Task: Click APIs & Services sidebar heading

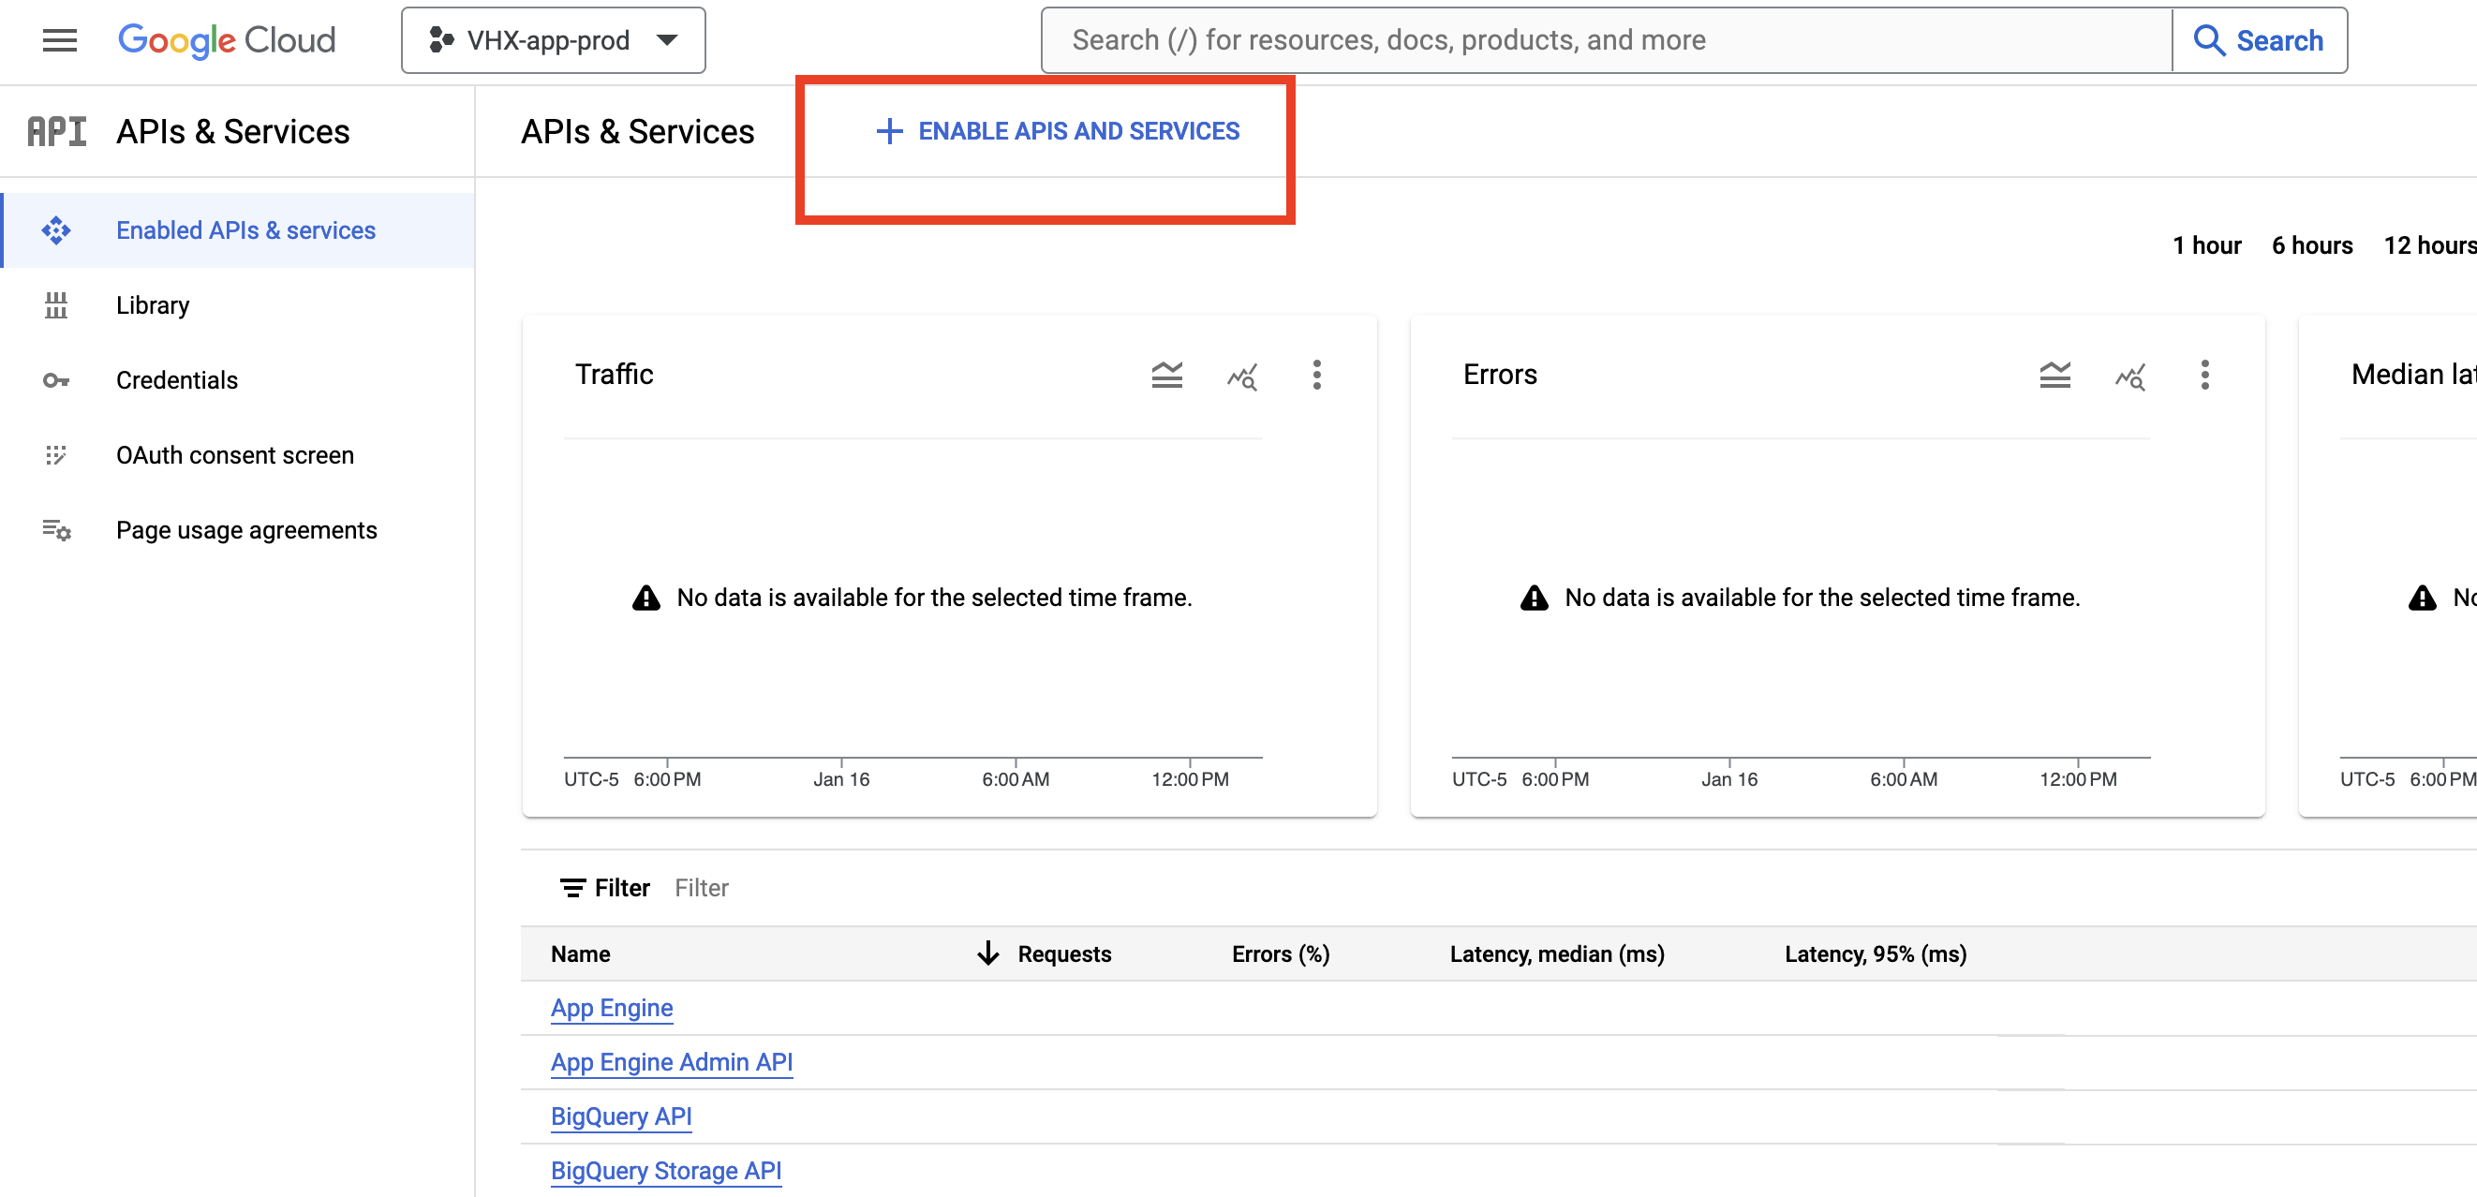Action: [232, 132]
